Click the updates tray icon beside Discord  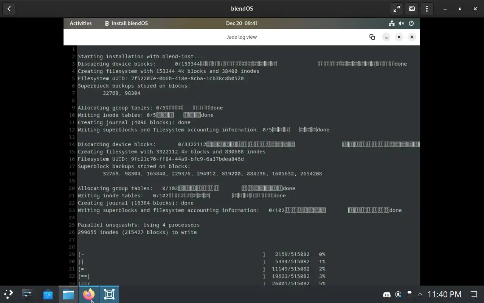(x=398, y=294)
